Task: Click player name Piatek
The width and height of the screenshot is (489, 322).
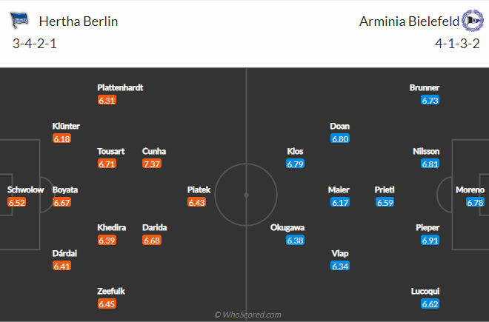Action: (x=199, y=189)
